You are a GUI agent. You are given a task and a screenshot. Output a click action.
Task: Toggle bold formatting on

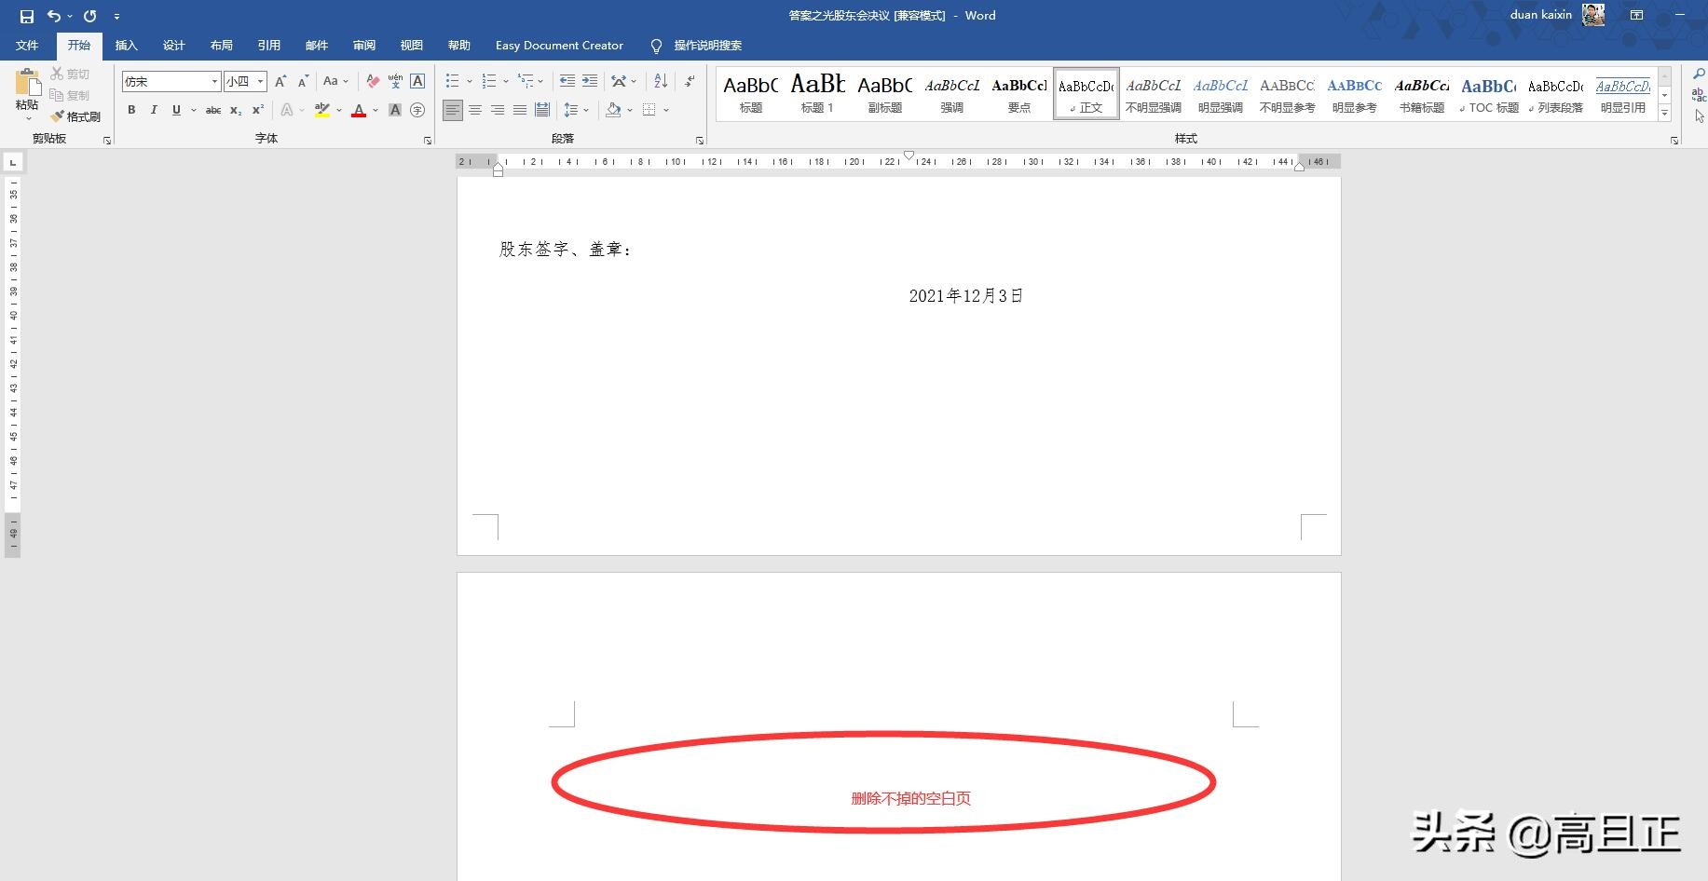131,110
